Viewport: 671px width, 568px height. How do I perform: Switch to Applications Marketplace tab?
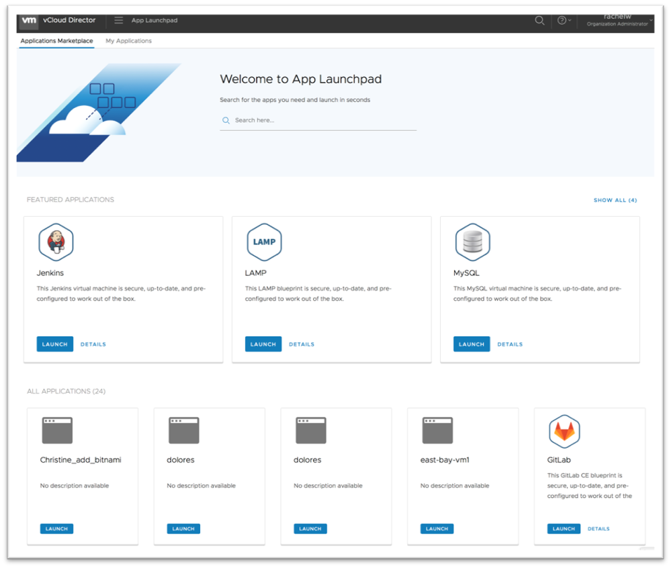click(x=57, y=41)
